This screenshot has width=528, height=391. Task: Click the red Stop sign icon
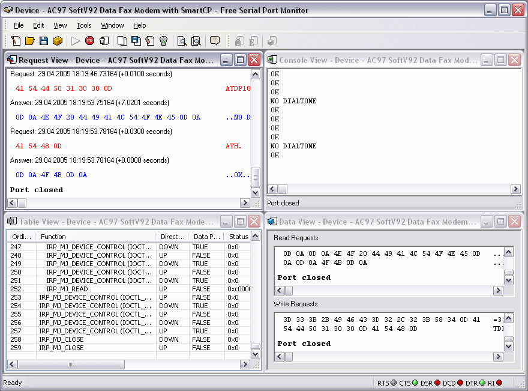point(89,41)
